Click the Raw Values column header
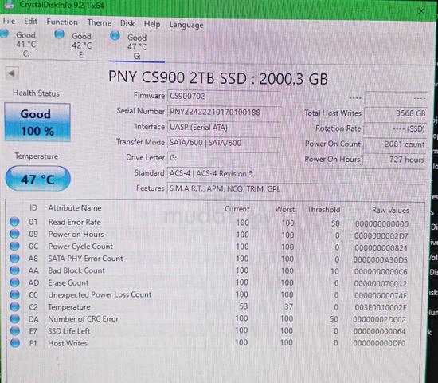Image resolution: width=438 pixels, height=383 pixels. (x=390, y=211)
